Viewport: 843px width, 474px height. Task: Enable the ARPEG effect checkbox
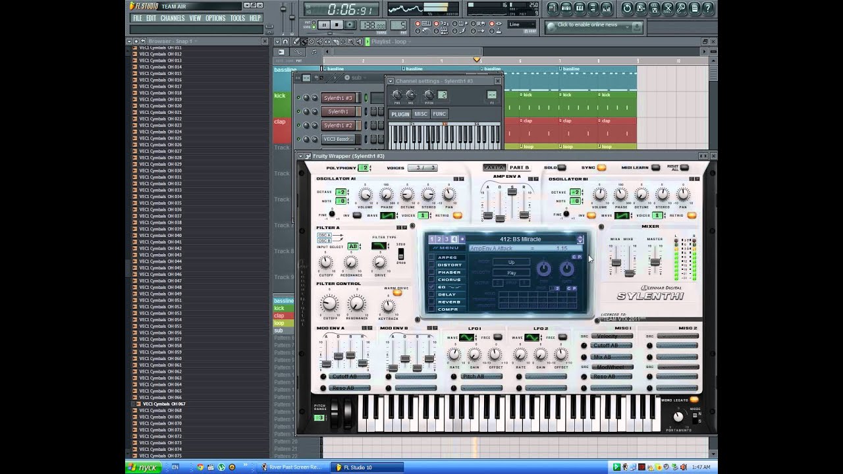click(432, 257)
